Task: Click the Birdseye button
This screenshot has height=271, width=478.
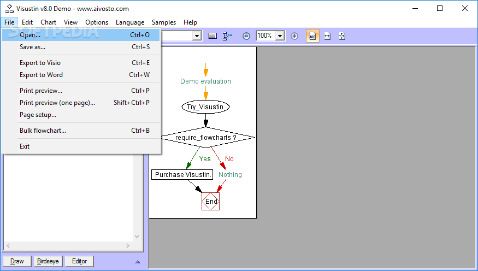Action: (x=48, y=261)
